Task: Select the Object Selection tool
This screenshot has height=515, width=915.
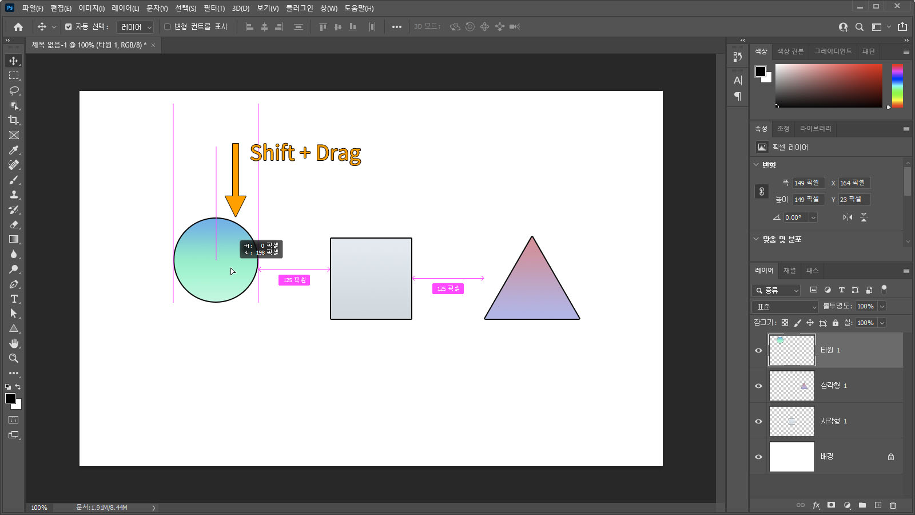Action: pos(14,105)
